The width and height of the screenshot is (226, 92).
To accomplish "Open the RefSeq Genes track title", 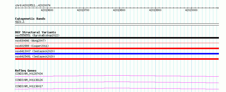I will [26, 71].
